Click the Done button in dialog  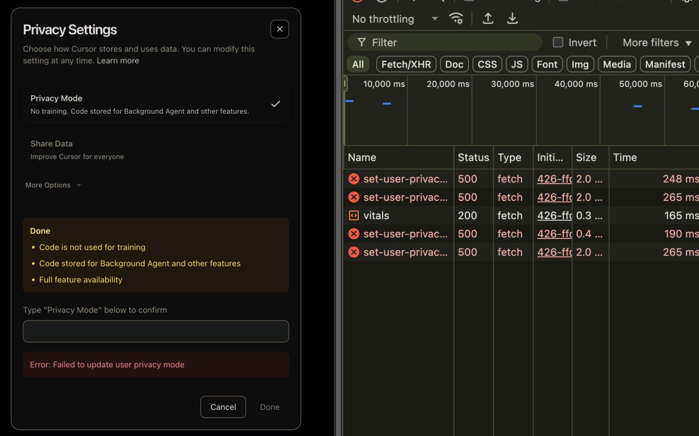tap(270, 407)
